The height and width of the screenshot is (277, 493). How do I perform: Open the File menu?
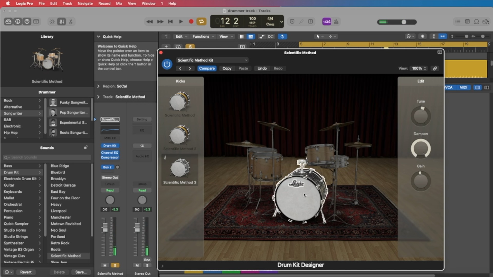coord(41,4)
